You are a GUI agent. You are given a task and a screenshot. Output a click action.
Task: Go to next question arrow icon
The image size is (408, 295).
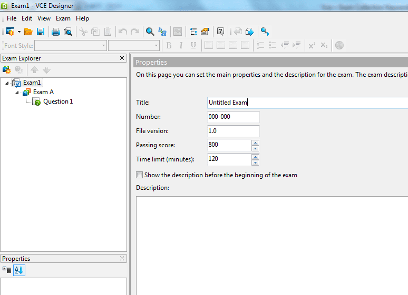pos(249,32)
